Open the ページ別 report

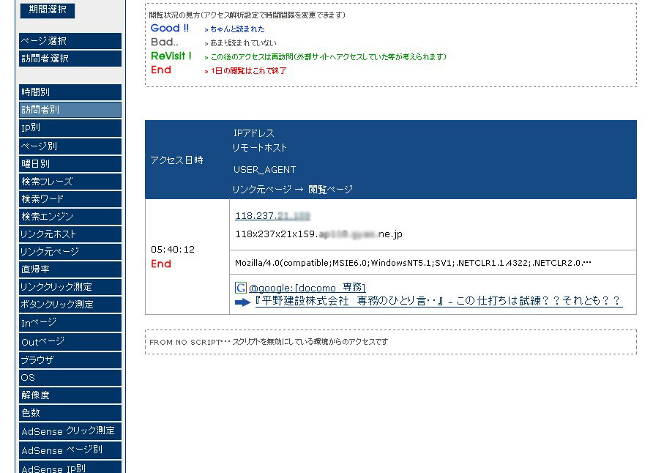click(x=70, y=146)
